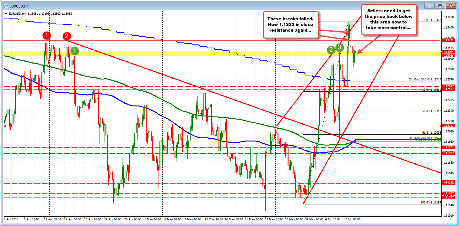This screenshot has height=226, width=459.
Task: Click the Fibonacci label 100.0 - 1.11153
Action: click(431, 203)
